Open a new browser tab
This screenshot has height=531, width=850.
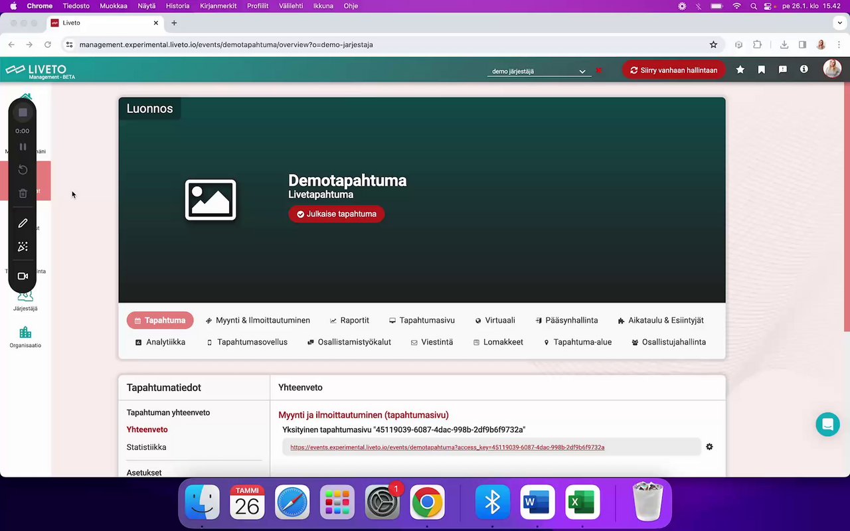(174, 23)
